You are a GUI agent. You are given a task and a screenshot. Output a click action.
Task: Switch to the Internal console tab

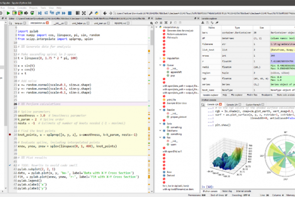pos(243,191)
